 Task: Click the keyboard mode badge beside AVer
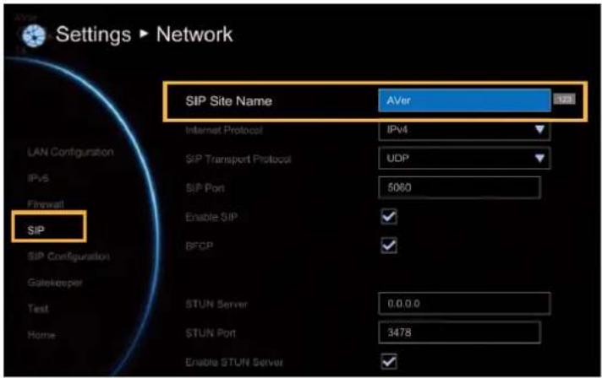[x=564, y=100]
